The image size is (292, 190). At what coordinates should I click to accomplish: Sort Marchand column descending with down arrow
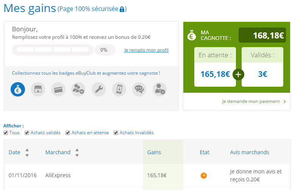pos(77,155)
